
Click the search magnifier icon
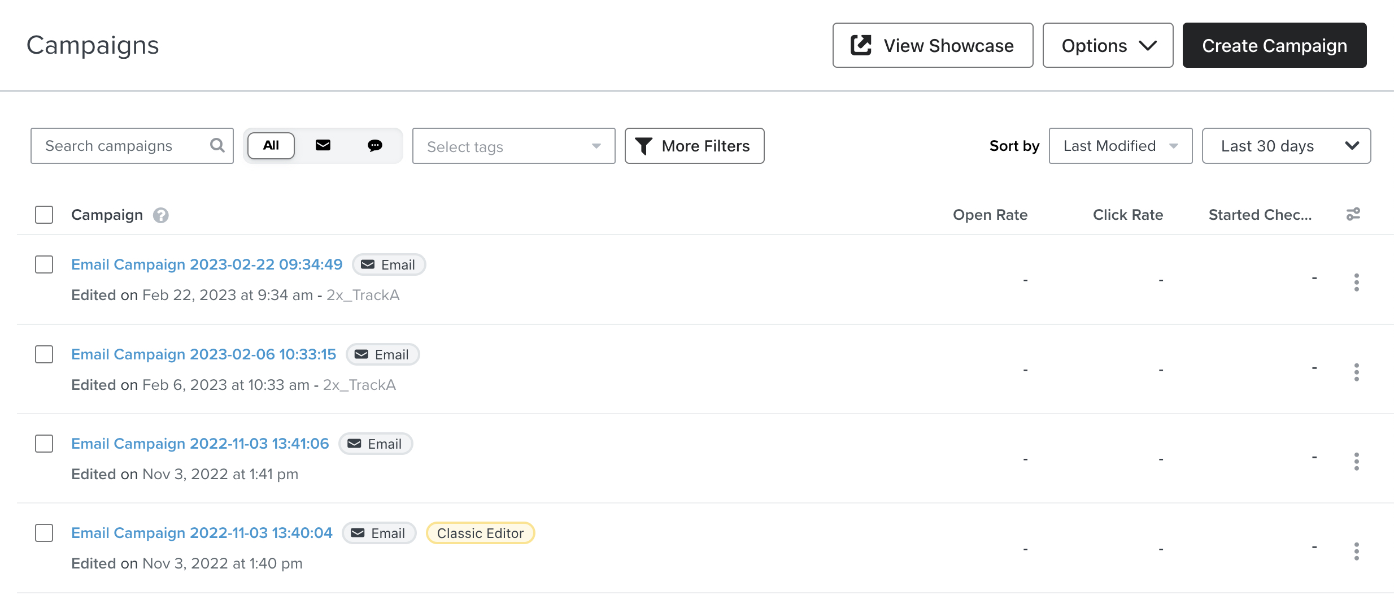tap(217, 146)
